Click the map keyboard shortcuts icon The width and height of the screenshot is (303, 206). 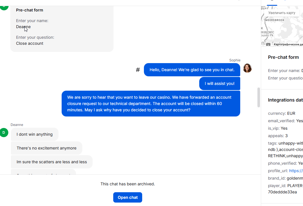(268, 44)
